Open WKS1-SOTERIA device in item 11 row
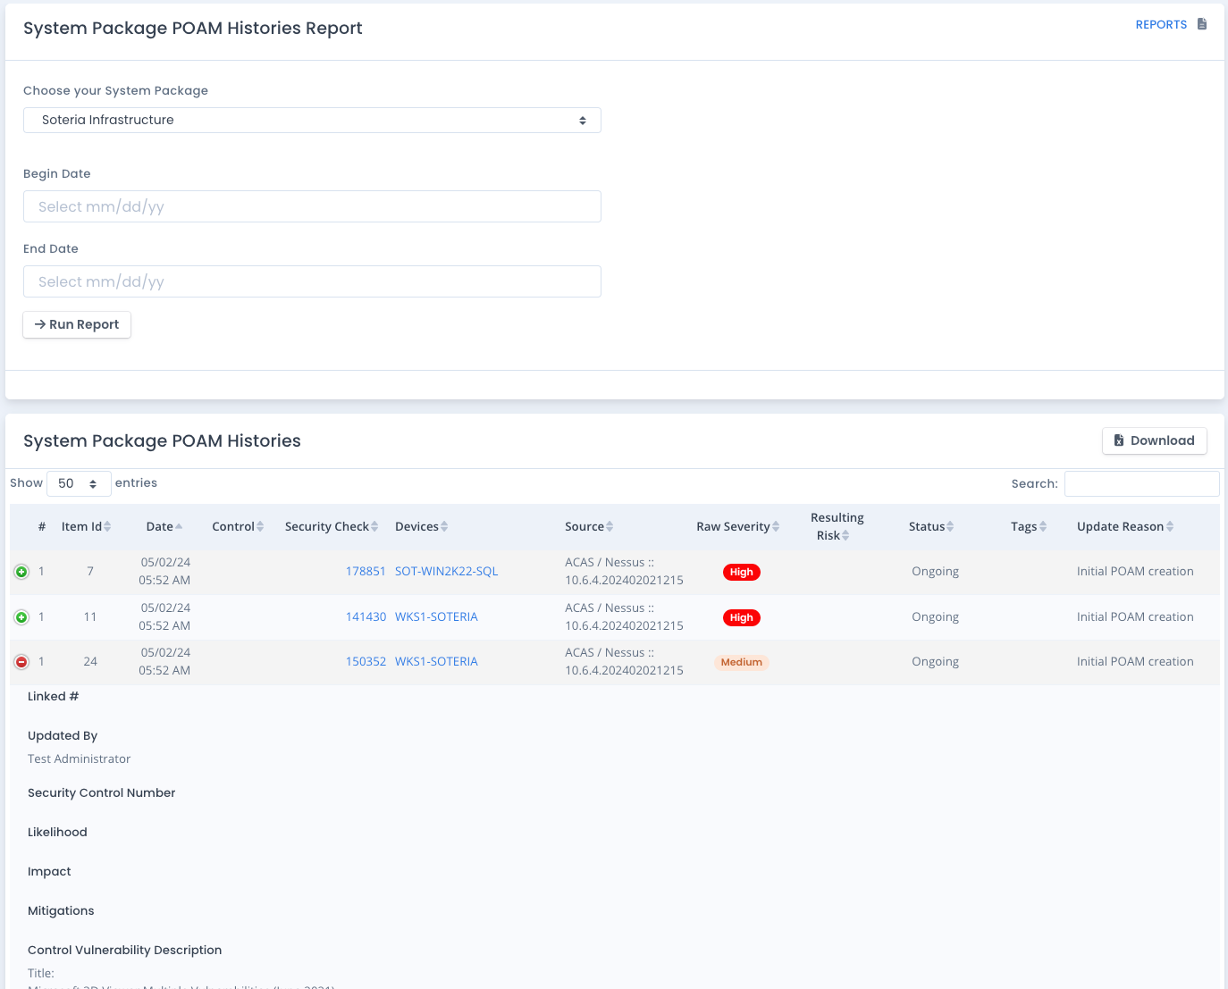This screenshot has width=1228, height=989. coord(436,617)
